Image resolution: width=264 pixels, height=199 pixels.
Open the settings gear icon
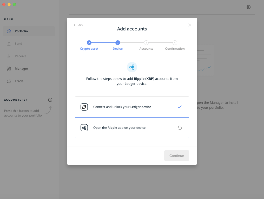[x=248, y=7]
